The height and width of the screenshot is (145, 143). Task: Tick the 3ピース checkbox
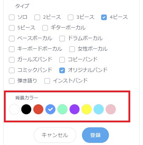pos(71,17)
